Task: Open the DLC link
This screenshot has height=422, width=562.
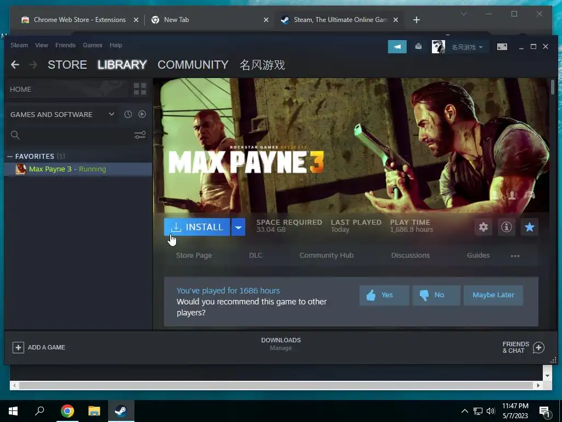Action: click(x=256, y=256)
